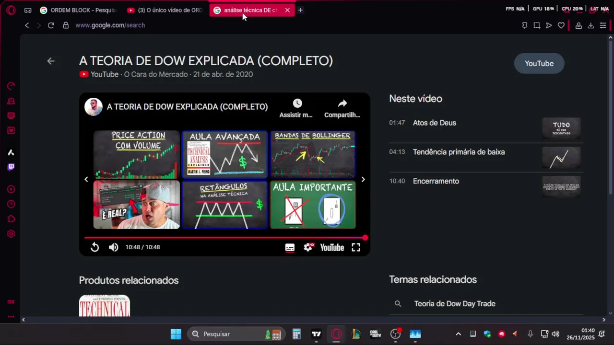Seek on the red video progress bar
614x345 pixels.
pos(224,238)
